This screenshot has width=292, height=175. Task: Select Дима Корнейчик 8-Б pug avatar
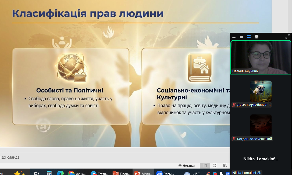click(261, 91)
